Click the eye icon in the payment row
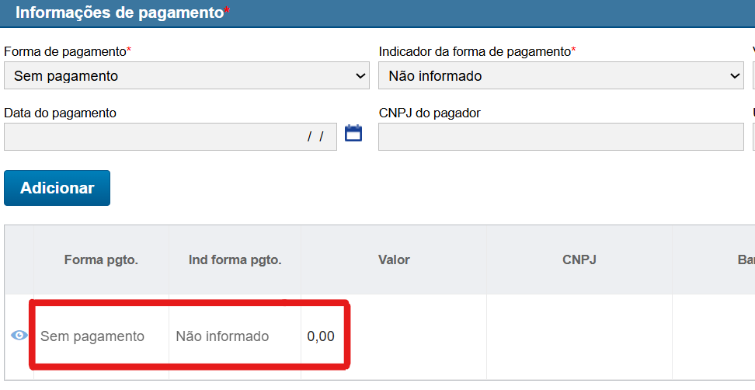The width and height of the screenshot is (755, 390). click(x=19, y=336)
